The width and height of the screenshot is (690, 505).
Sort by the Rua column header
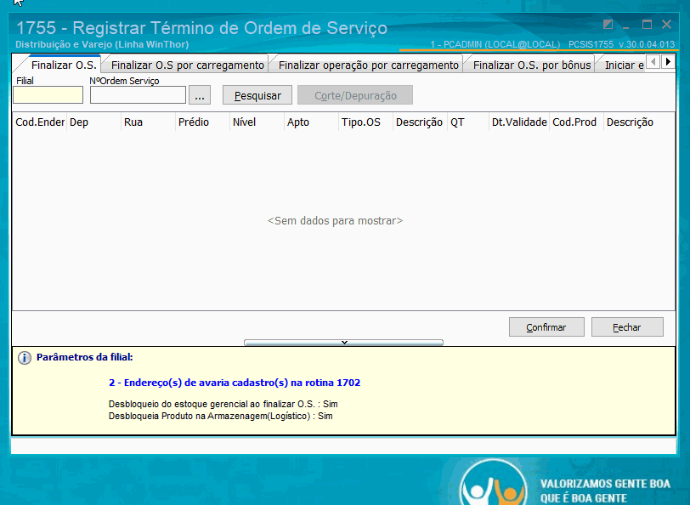(x=149, y=122)
